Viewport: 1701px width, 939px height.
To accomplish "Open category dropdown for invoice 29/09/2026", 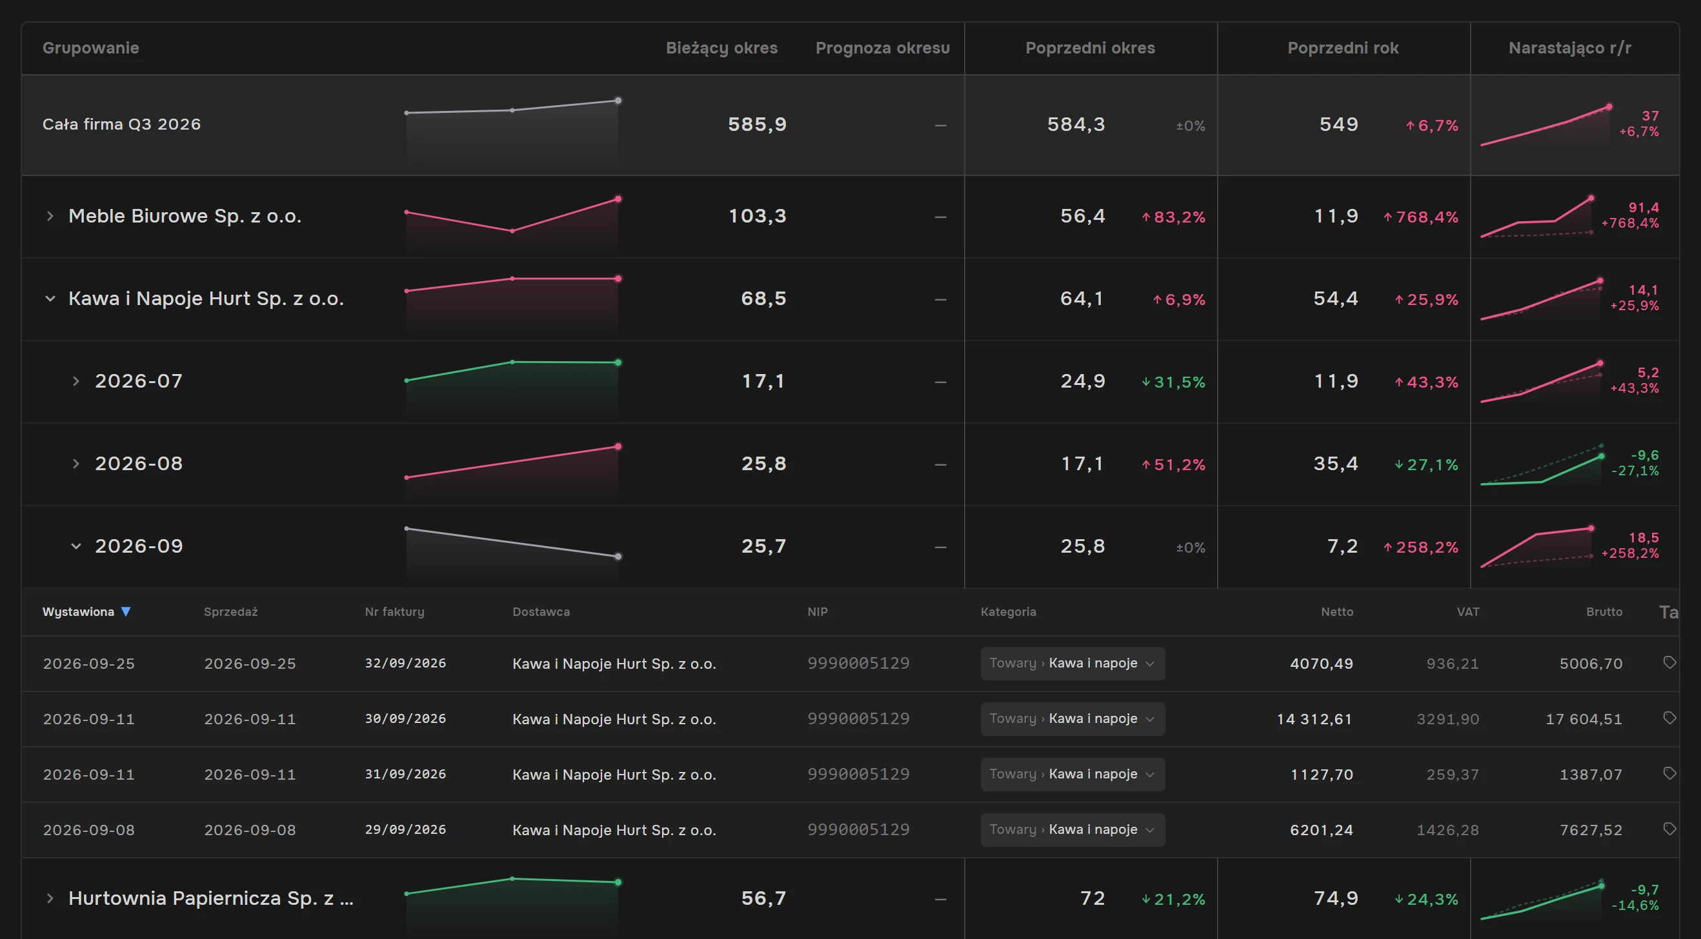I will pyautogui.click(x=1072, y=829).
